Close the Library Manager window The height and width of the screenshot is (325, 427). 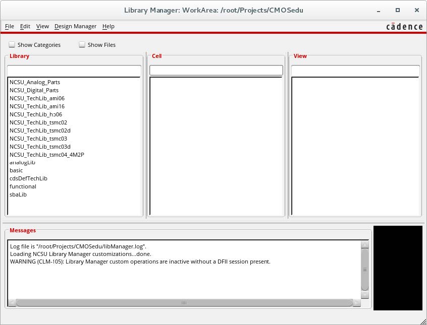(x=416, y=11)
